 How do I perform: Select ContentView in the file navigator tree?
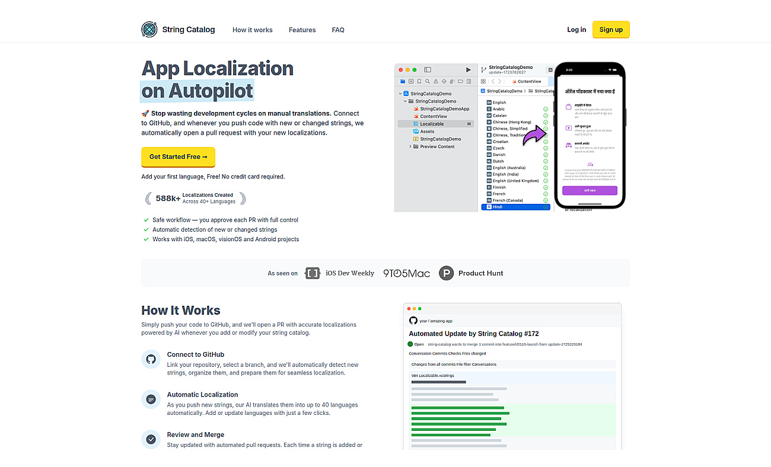tap(429, 116)
